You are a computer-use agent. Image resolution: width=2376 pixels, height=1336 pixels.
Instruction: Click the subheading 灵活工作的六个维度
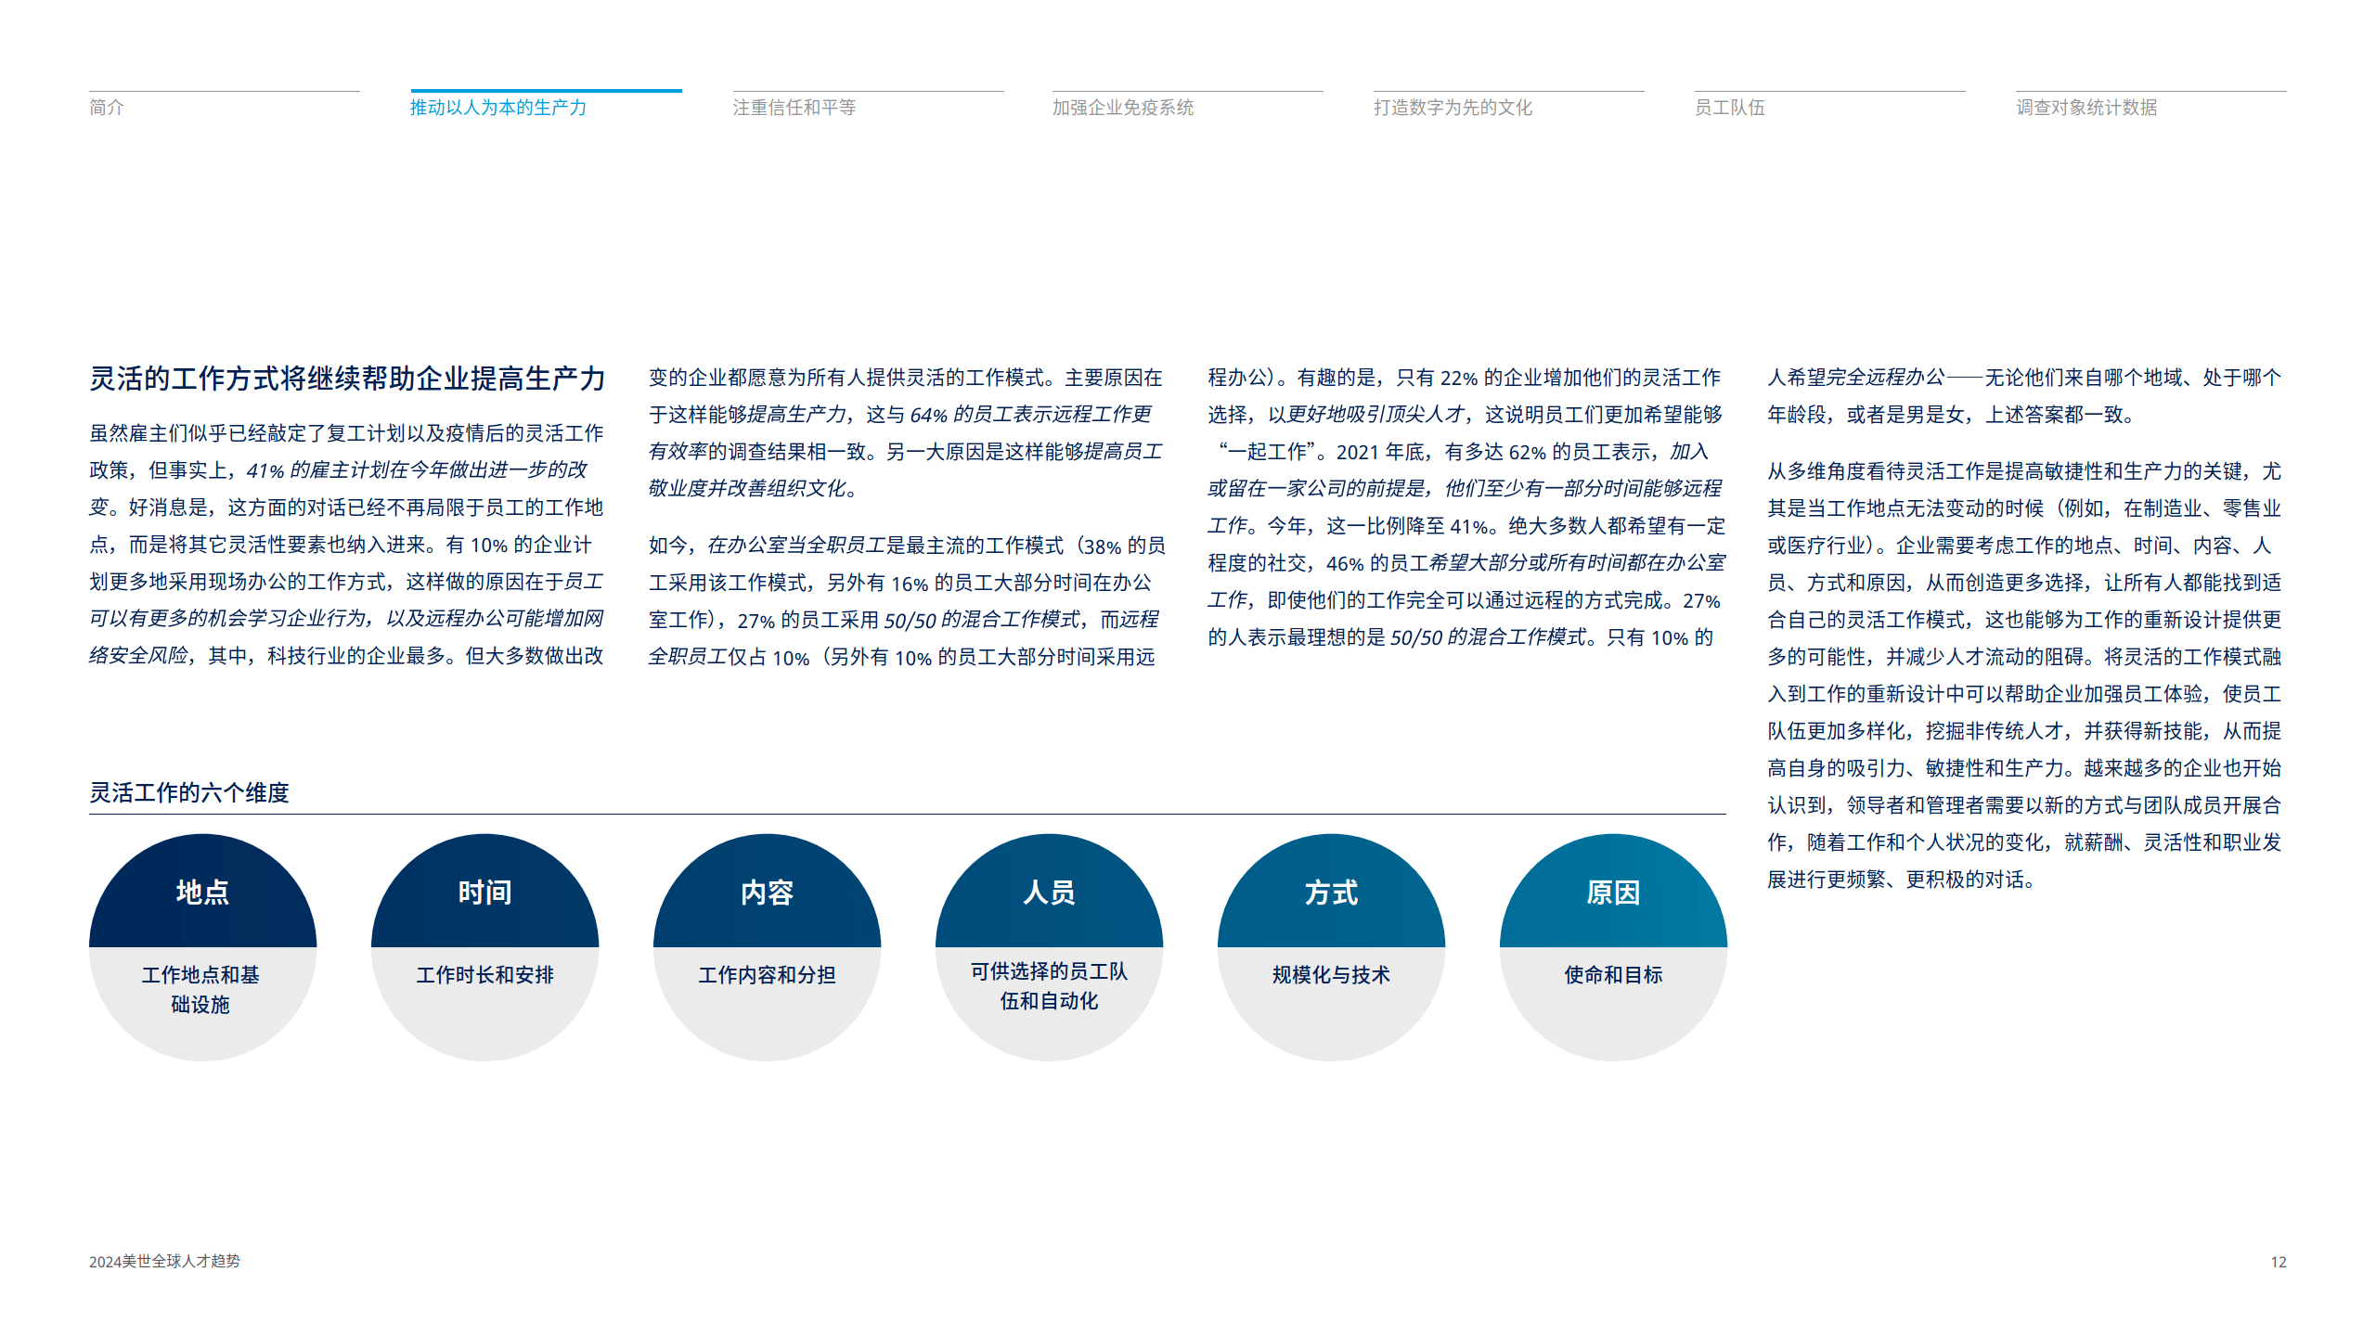pyautogui.click(x=189, y=793)
